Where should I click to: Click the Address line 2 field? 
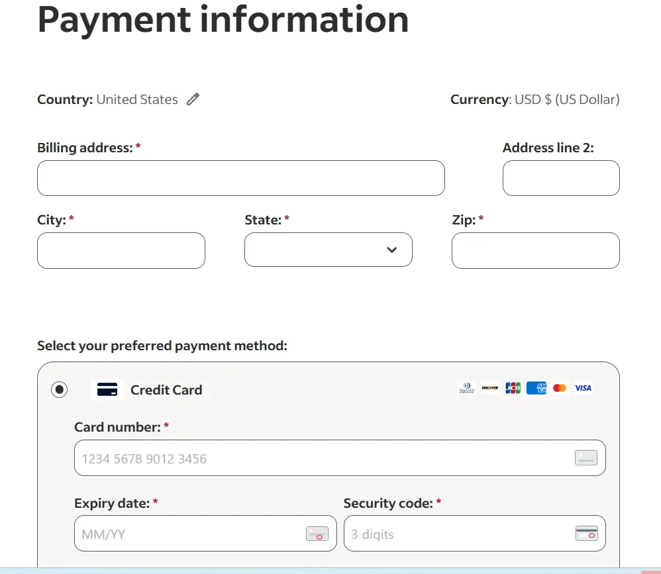[561, 177]
